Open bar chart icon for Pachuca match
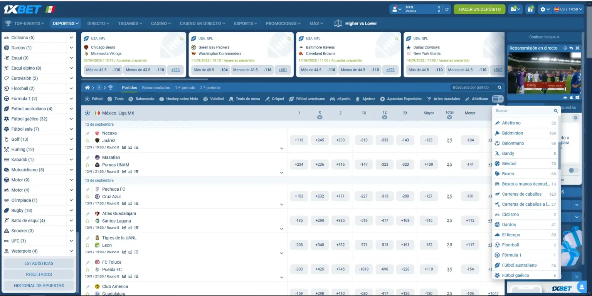The height and width of the screenshot is (296, 592). [x=124, y=203]
